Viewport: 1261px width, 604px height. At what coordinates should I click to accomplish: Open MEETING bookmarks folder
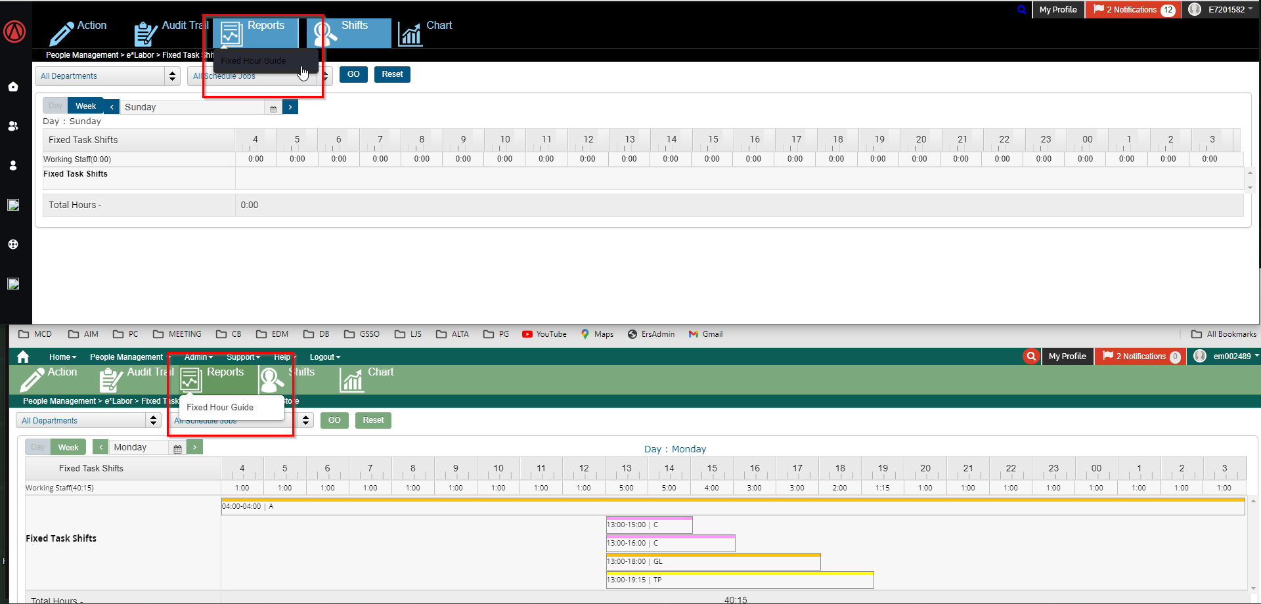click(x=177, y=334)
